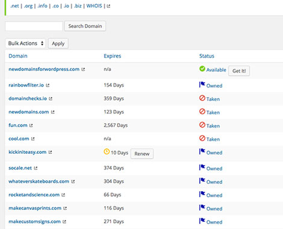Viewport: 283px width, 229px height.
Task: Check the .org extension link
Action: click(28, 6)
